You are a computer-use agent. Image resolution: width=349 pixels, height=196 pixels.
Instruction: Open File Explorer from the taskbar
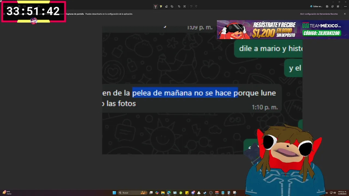click(x=163, y=193)
